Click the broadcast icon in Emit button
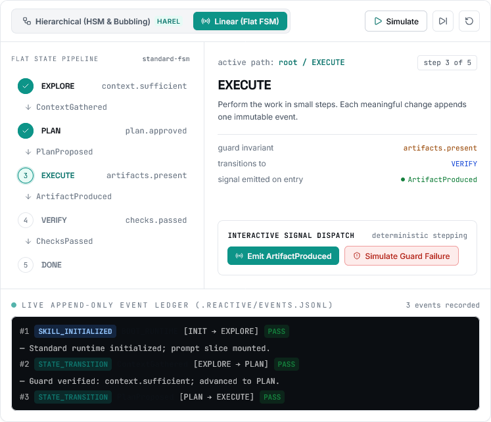 tap(239, 256)
